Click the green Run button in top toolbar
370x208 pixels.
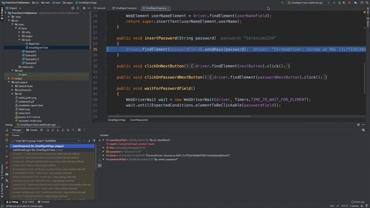point(334,3)
